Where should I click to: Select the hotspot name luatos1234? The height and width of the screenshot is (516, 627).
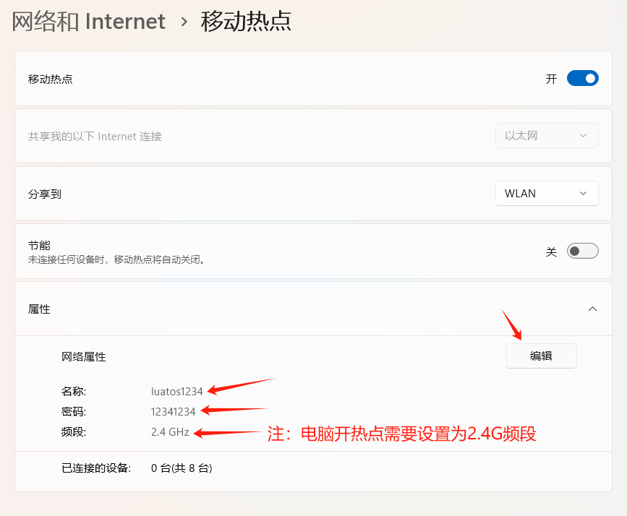(x=176, y=391)
